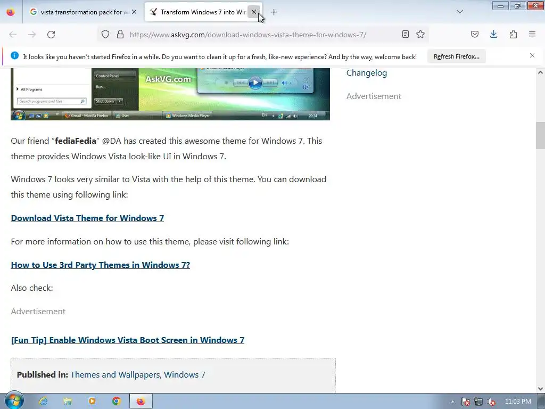Launch Google Chrome from taskbar
Screen dimensions: 545x409
(x=117, y=402)
